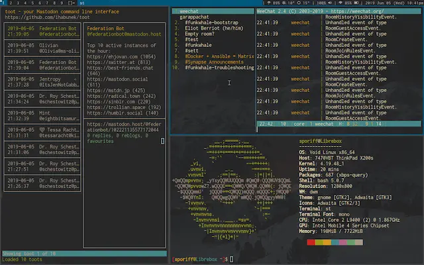Click the 'st' window title in bar
The width and height of the screenshot is (424, 265).
[x=82, y=3]
